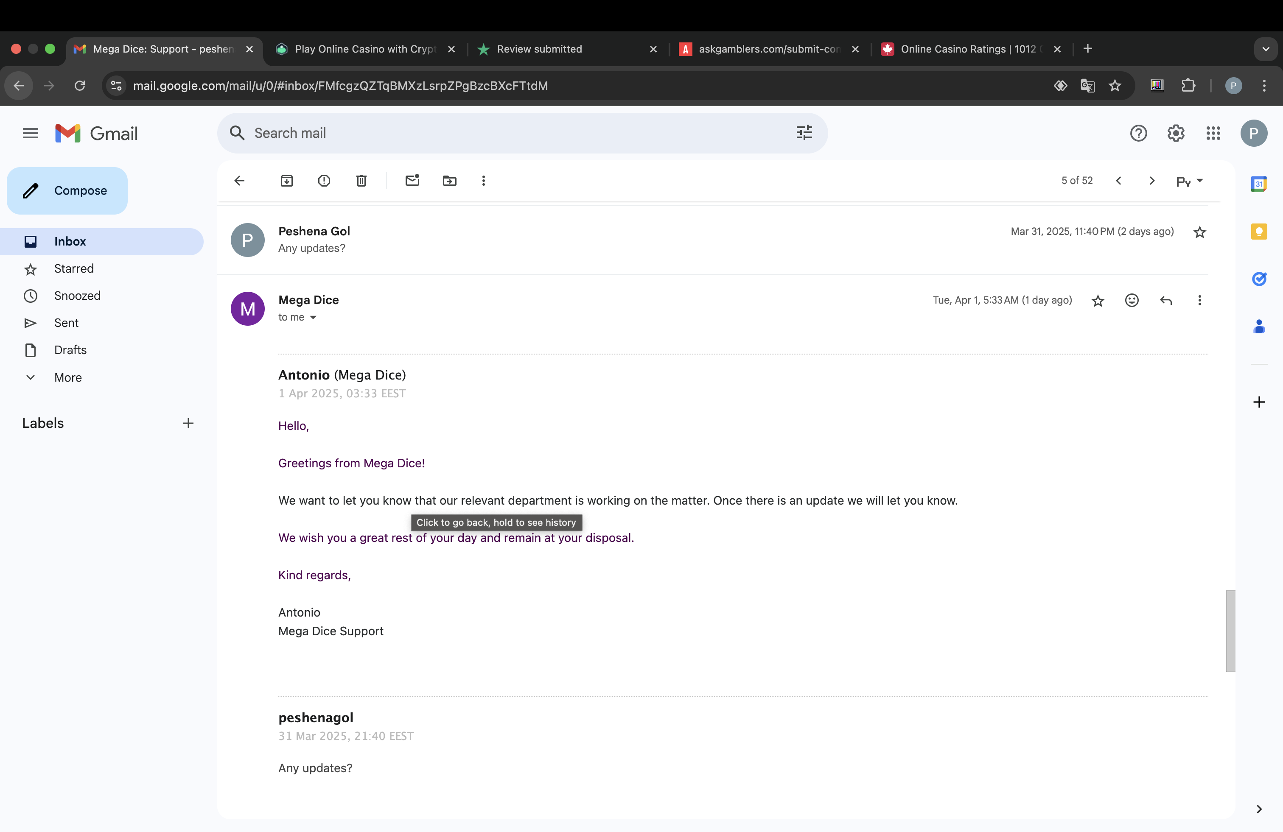Expand Peshena Gol collapsed message
This screenshot has height=832, width=1283.
pos(713,240)
